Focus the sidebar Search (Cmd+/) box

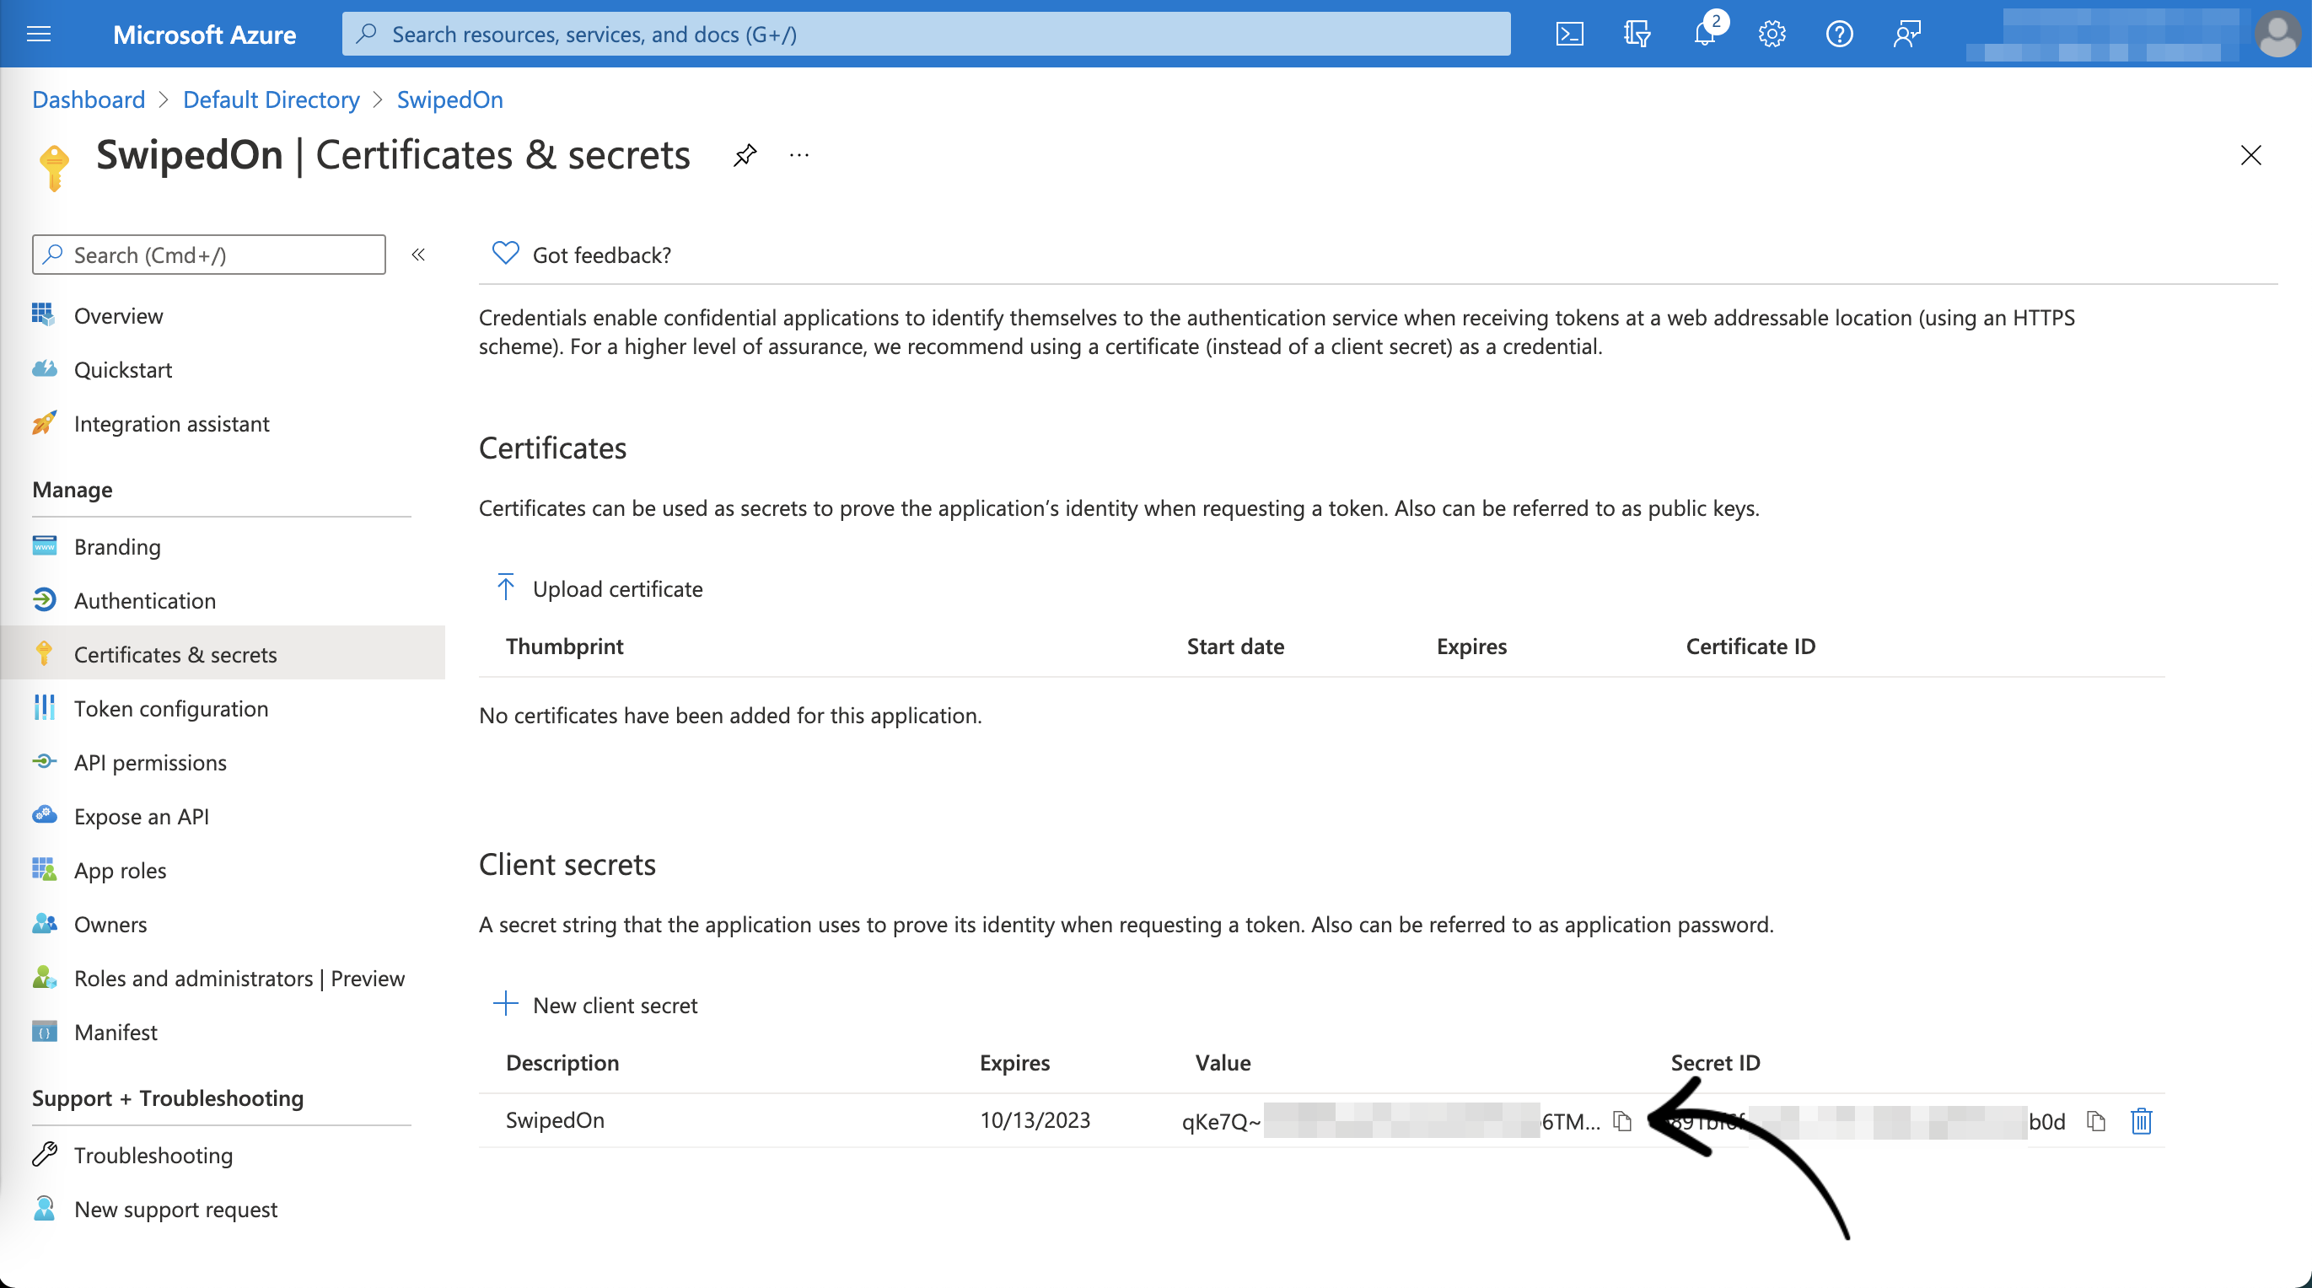pyautogui.click(x=209, y=255)
